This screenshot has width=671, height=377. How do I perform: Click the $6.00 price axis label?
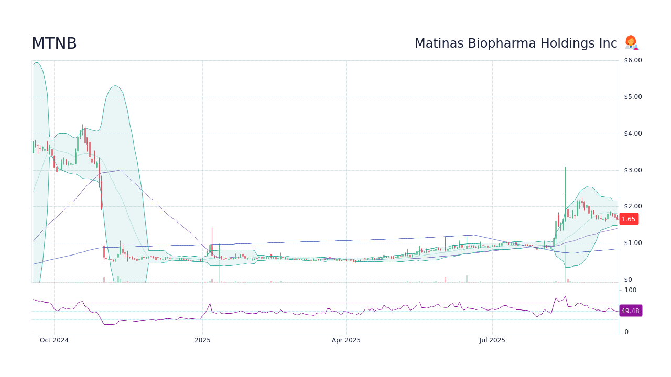[633, 60]
